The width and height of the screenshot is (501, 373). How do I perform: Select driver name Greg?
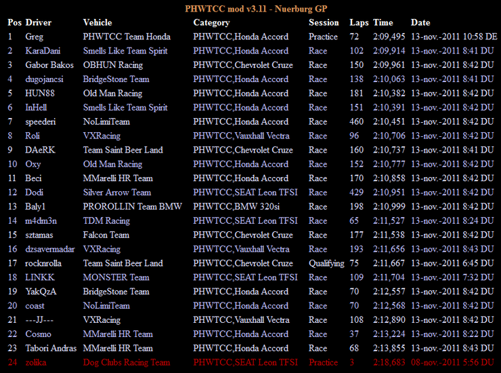pyautogui.click(x=34, y=37)
